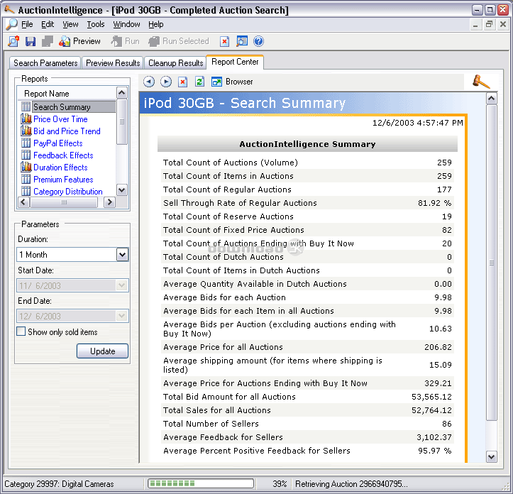
Task: Click the Price Over Time chart icon
Action: tap(26, 119)
